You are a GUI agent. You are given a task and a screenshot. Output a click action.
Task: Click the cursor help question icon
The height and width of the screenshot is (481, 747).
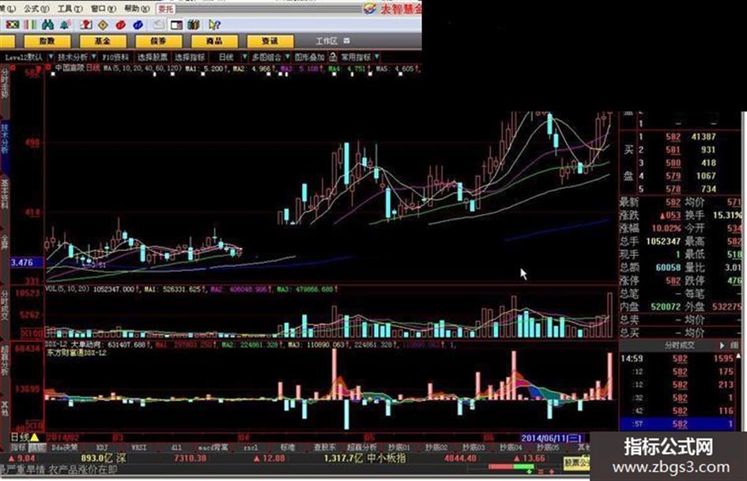click(x=214, y=24)
